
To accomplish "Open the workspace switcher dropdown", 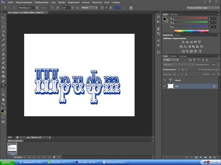I will (203, 8).
